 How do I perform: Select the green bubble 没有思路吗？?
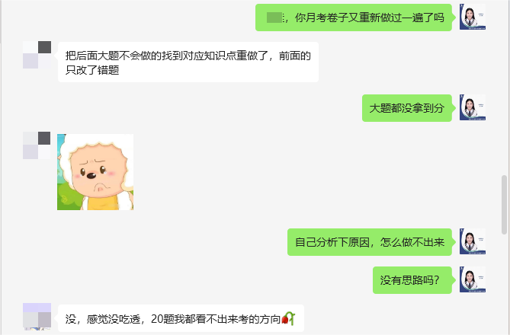pos(412,280)
